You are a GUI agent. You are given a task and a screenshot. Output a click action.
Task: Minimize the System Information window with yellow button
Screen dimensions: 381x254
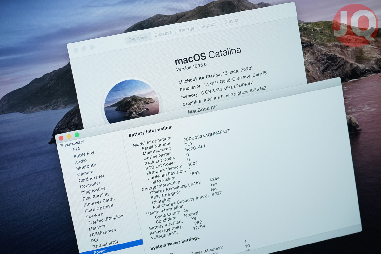click(69, 137)
